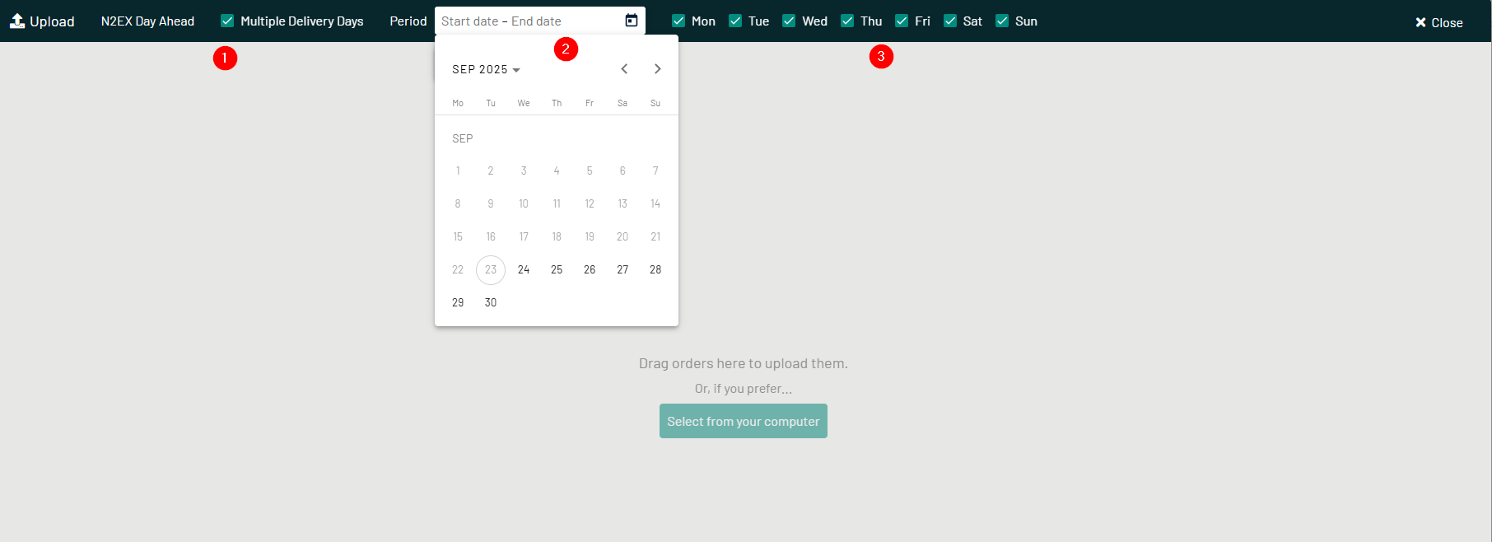Click the Upload title text
The width and height of the screenshot is (1492, 542).
(52, 21)
